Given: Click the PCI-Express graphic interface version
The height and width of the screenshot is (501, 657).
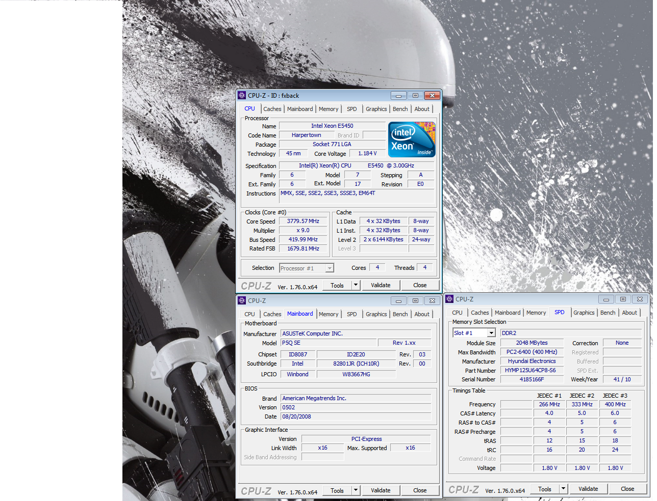Looking at the screenshot, I should pos(366,439).
